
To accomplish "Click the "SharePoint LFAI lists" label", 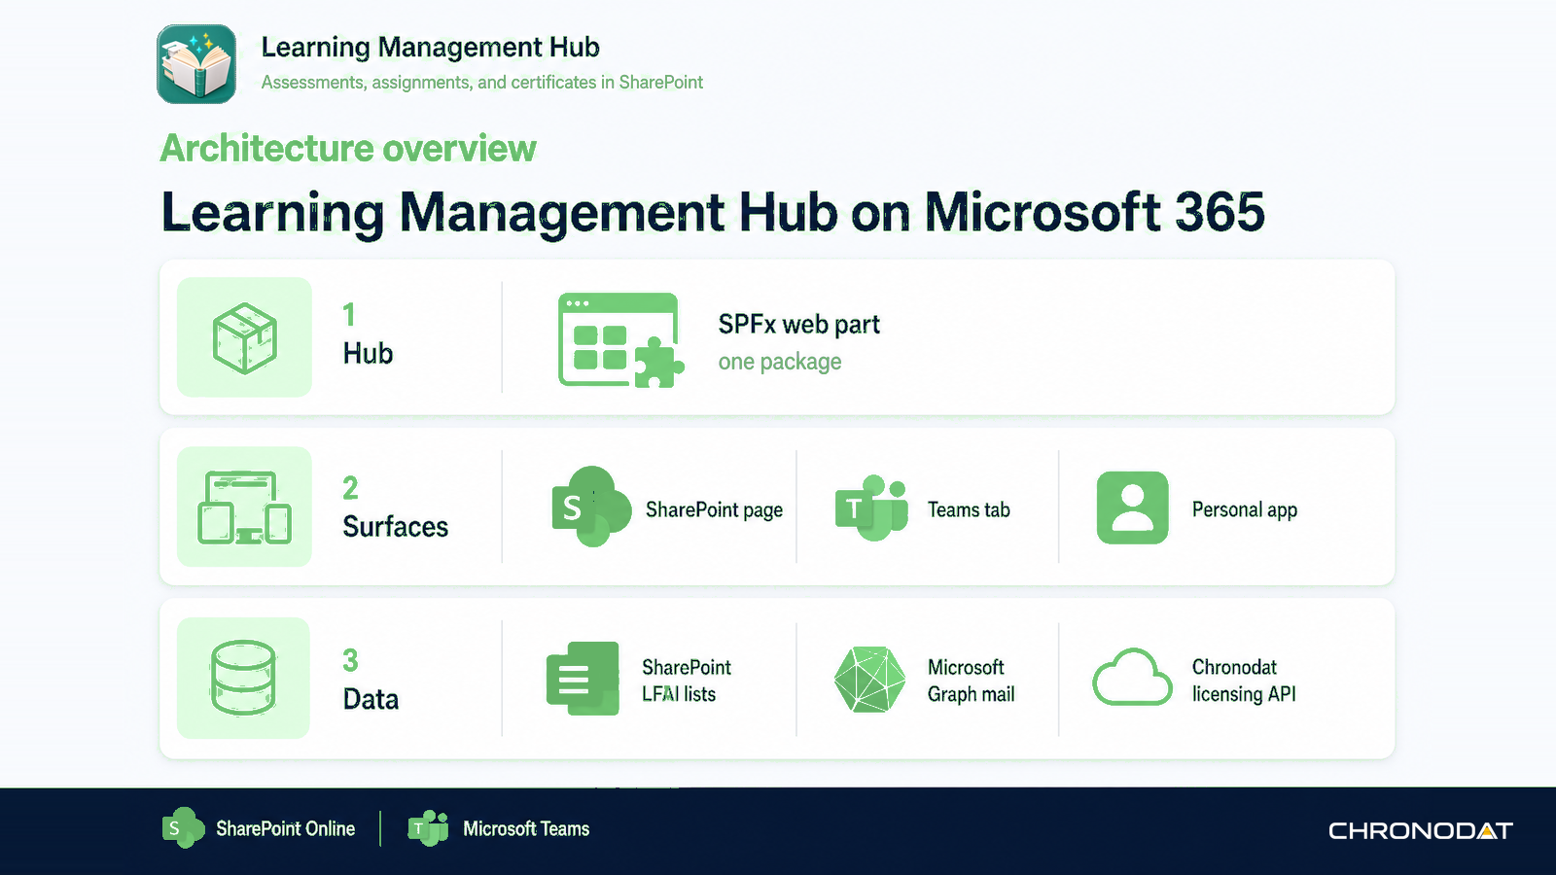I will click(x=687, y=681).
